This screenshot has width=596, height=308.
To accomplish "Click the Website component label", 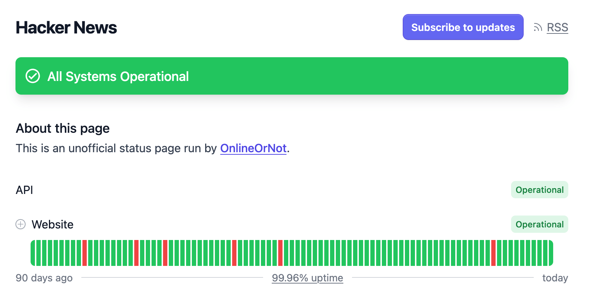I will pos(53,225).
